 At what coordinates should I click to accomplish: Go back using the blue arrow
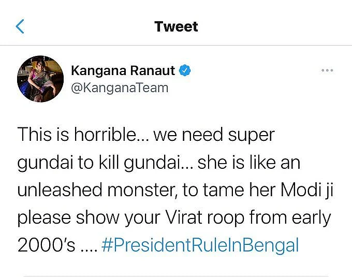click(20, 26)
